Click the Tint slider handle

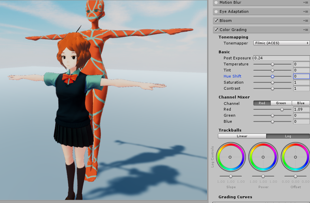pyautogui.click(x=273, y=70)
